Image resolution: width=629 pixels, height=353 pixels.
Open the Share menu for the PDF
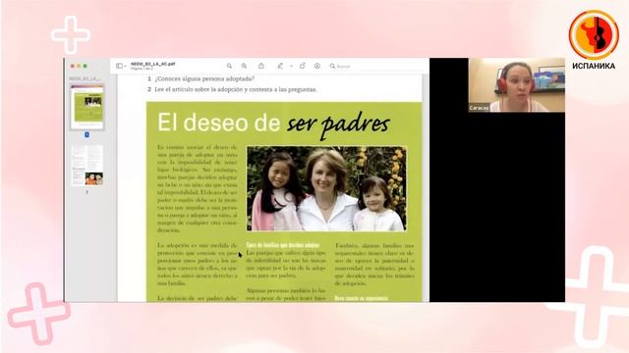[x=261, y=66]
